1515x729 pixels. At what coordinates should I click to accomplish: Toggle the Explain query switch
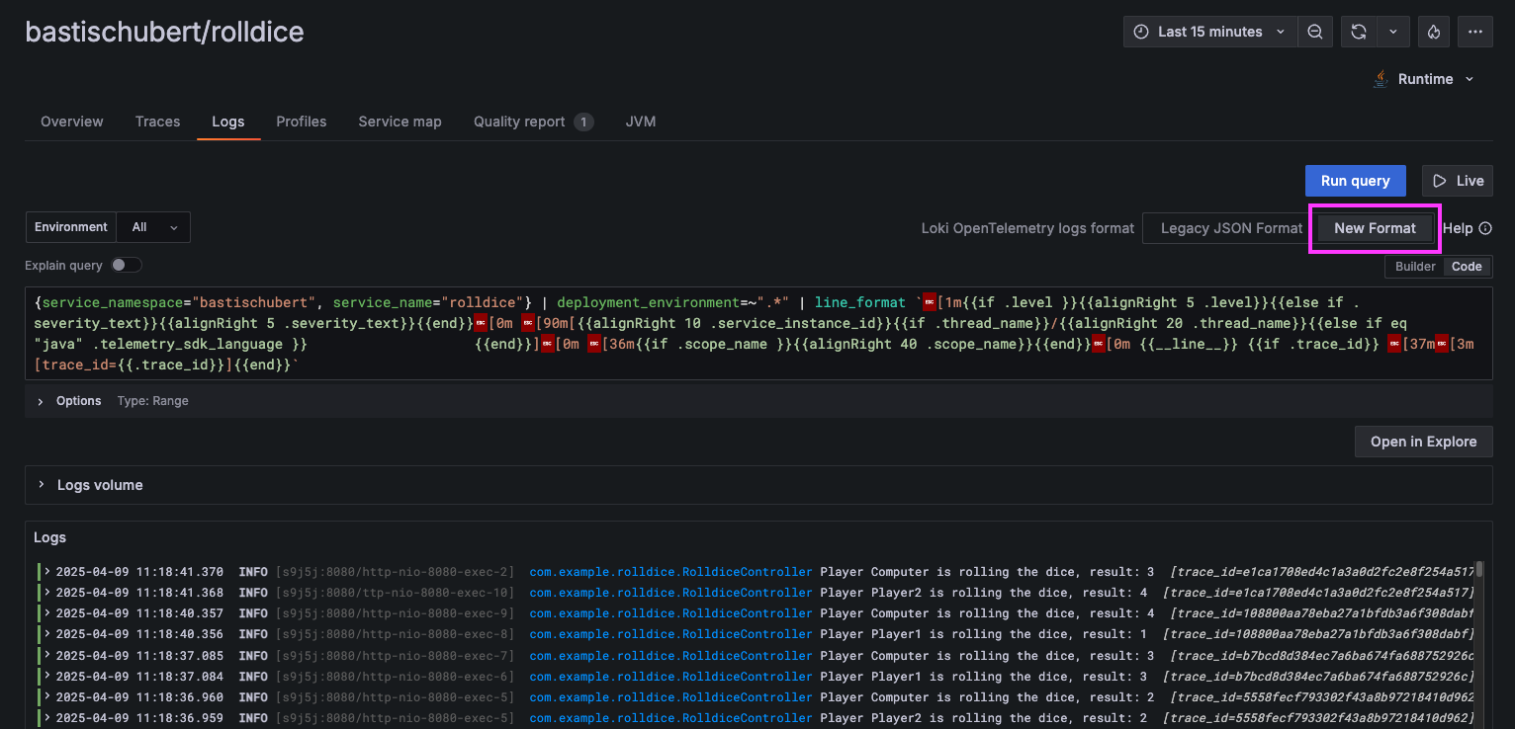point(127,265)
